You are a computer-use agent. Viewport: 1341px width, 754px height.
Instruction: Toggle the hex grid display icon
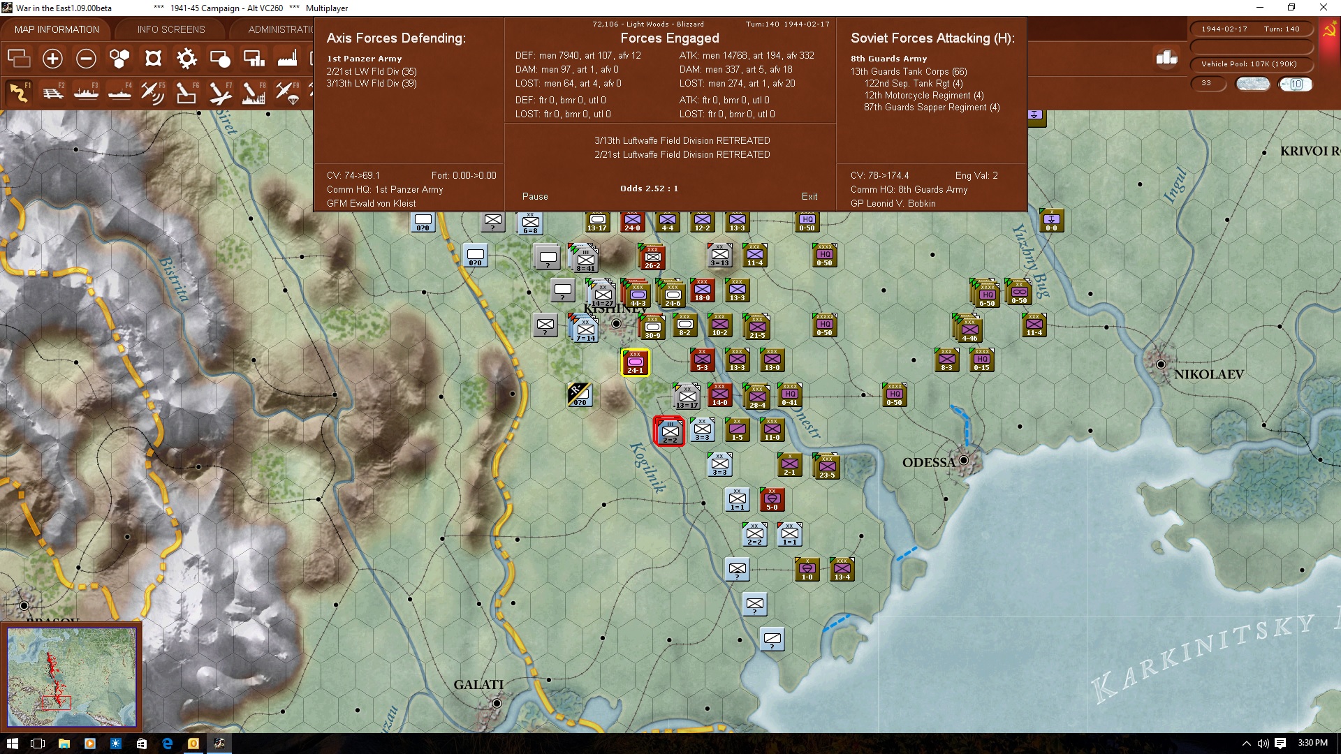(x=119, y=59)
